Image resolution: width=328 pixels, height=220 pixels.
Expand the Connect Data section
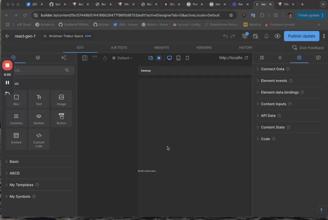pos(272,69)
